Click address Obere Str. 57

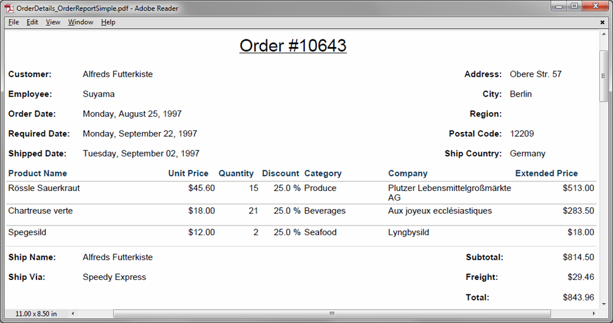point(536,74)
